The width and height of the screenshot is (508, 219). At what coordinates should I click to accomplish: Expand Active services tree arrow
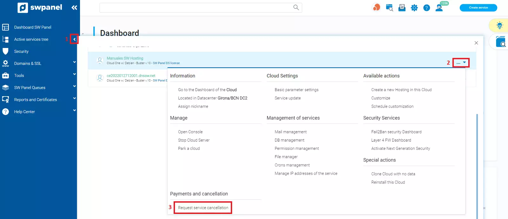point(74,39)
